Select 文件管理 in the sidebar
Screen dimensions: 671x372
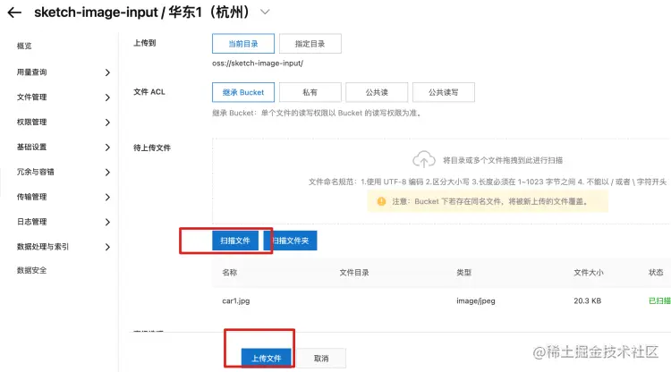[31, 97]
